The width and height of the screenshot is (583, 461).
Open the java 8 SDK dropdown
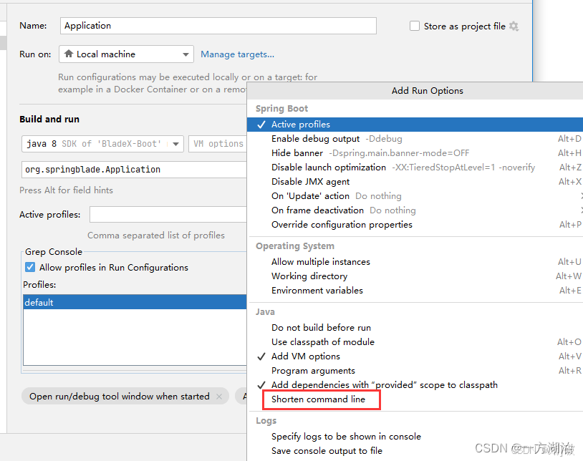point(102,144)
